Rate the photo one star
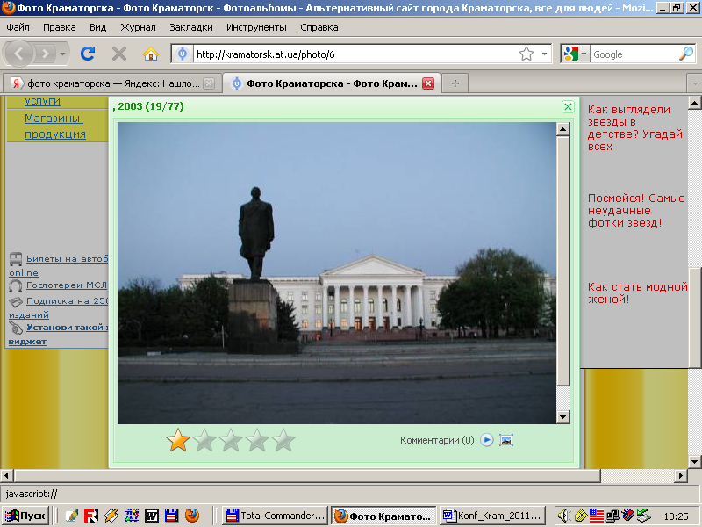Viewport: 702px width, 527px height. [178, 440]
